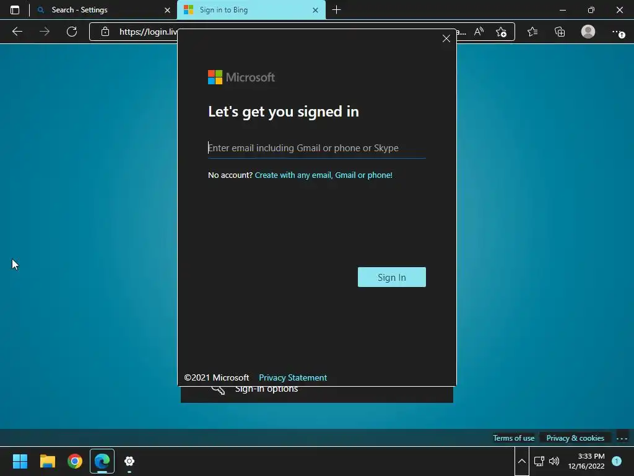Launch File Explorer from taskbar

pyautogui.click(x=47, y=461)
